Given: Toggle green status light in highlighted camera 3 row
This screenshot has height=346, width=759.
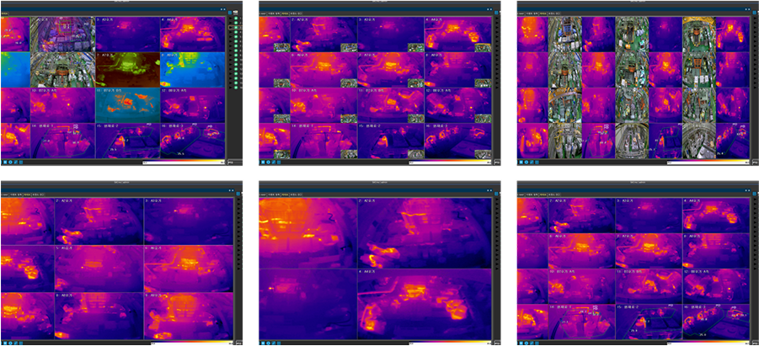Looking at the screenshot, I should pyautogui.click(x=236, y=28).
